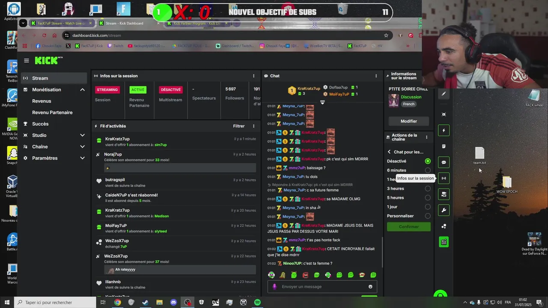
Task: Open the chat bubble icon in right toolbar
Action: (x=444, y=162)
